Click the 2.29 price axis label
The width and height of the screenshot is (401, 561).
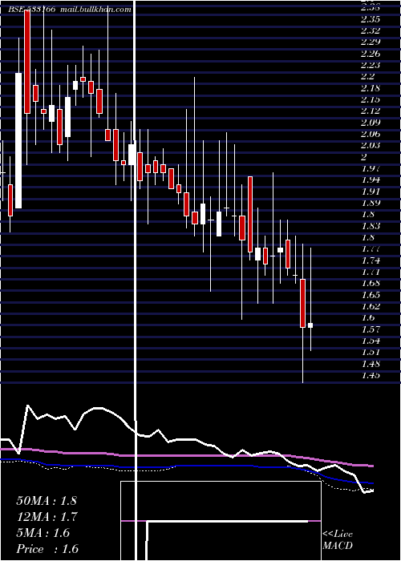click(x=371, y=42)
